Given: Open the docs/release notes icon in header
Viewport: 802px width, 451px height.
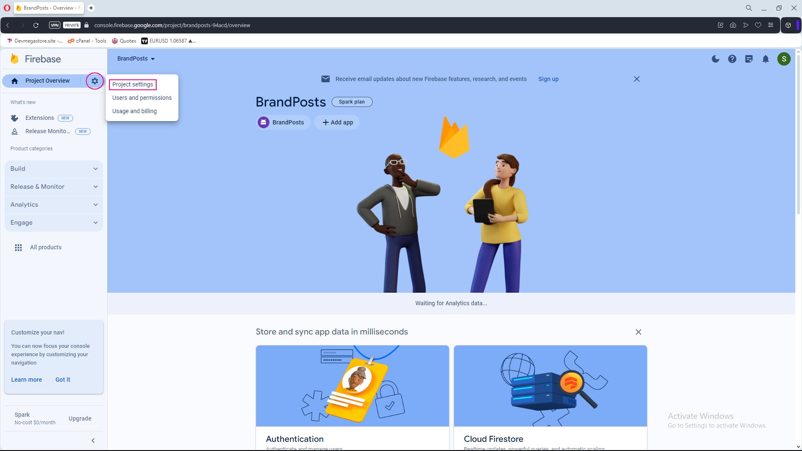Looking at the screenshot, I should point(749,59).
